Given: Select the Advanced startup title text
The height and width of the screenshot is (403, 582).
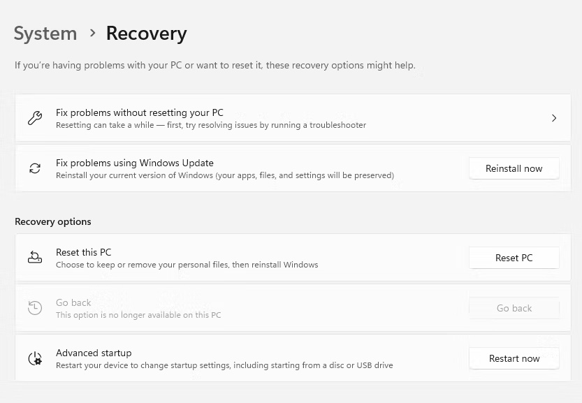Looking at the screenshot, I should [94, 353].
